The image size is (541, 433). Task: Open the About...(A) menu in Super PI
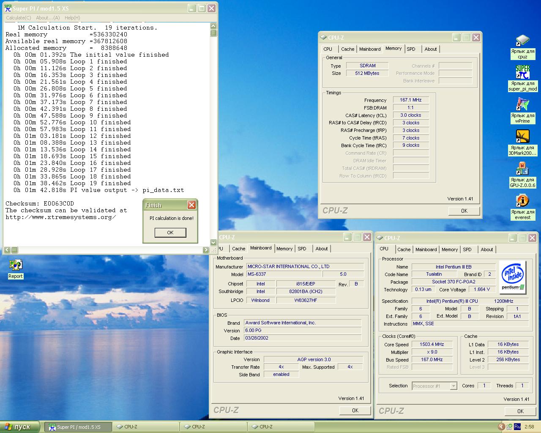pyautogui.click(x=48, y=18)
